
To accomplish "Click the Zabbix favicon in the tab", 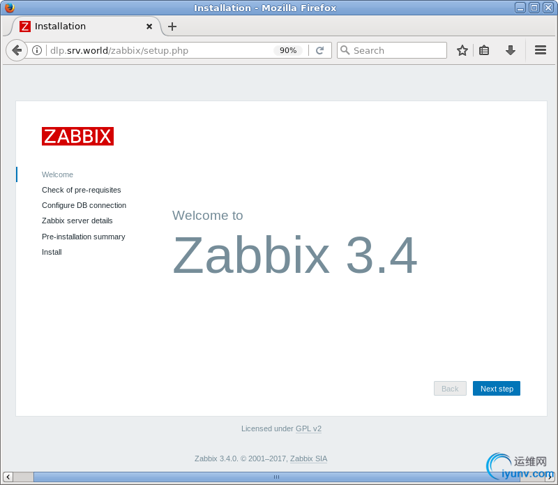I will (x=25, y=27).
